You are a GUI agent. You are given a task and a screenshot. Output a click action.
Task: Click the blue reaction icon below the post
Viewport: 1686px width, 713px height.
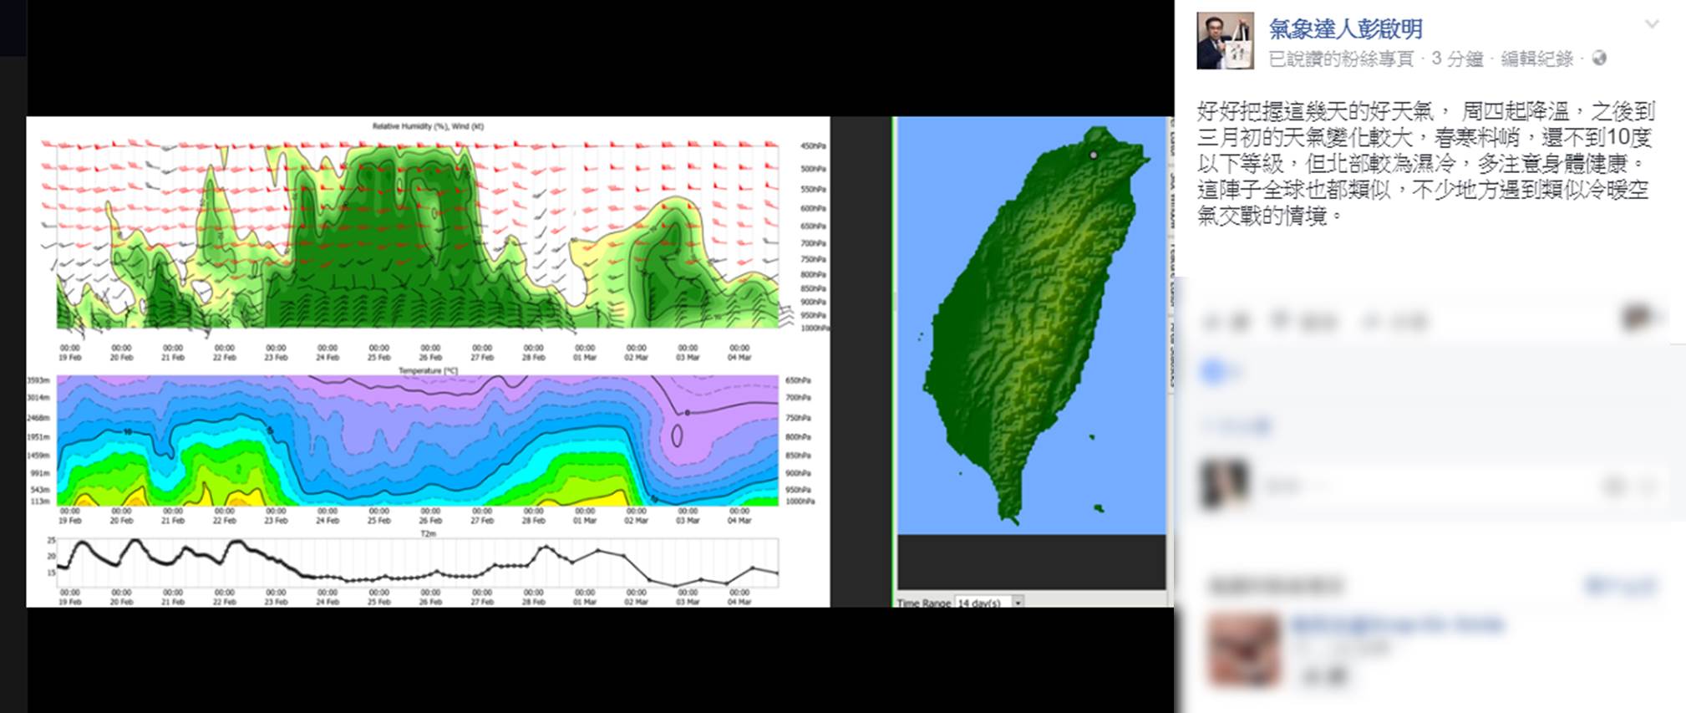pyautogui.click(x=1212, y=371)
